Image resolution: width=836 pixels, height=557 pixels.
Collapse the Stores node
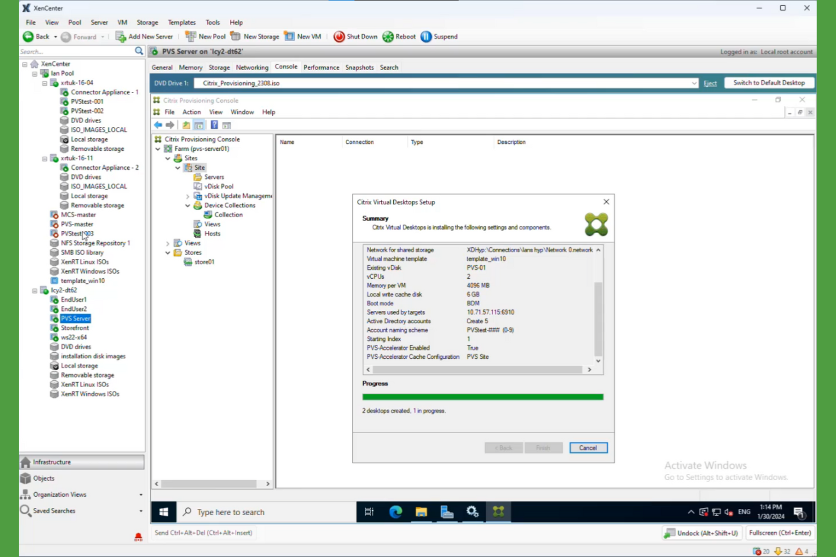[168, 253]
